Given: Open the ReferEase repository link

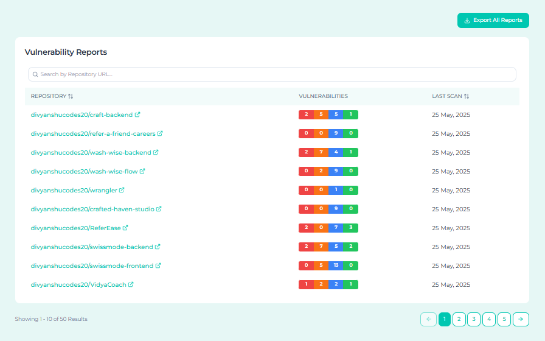Looking at the screenshot, I should coord(76,228).
